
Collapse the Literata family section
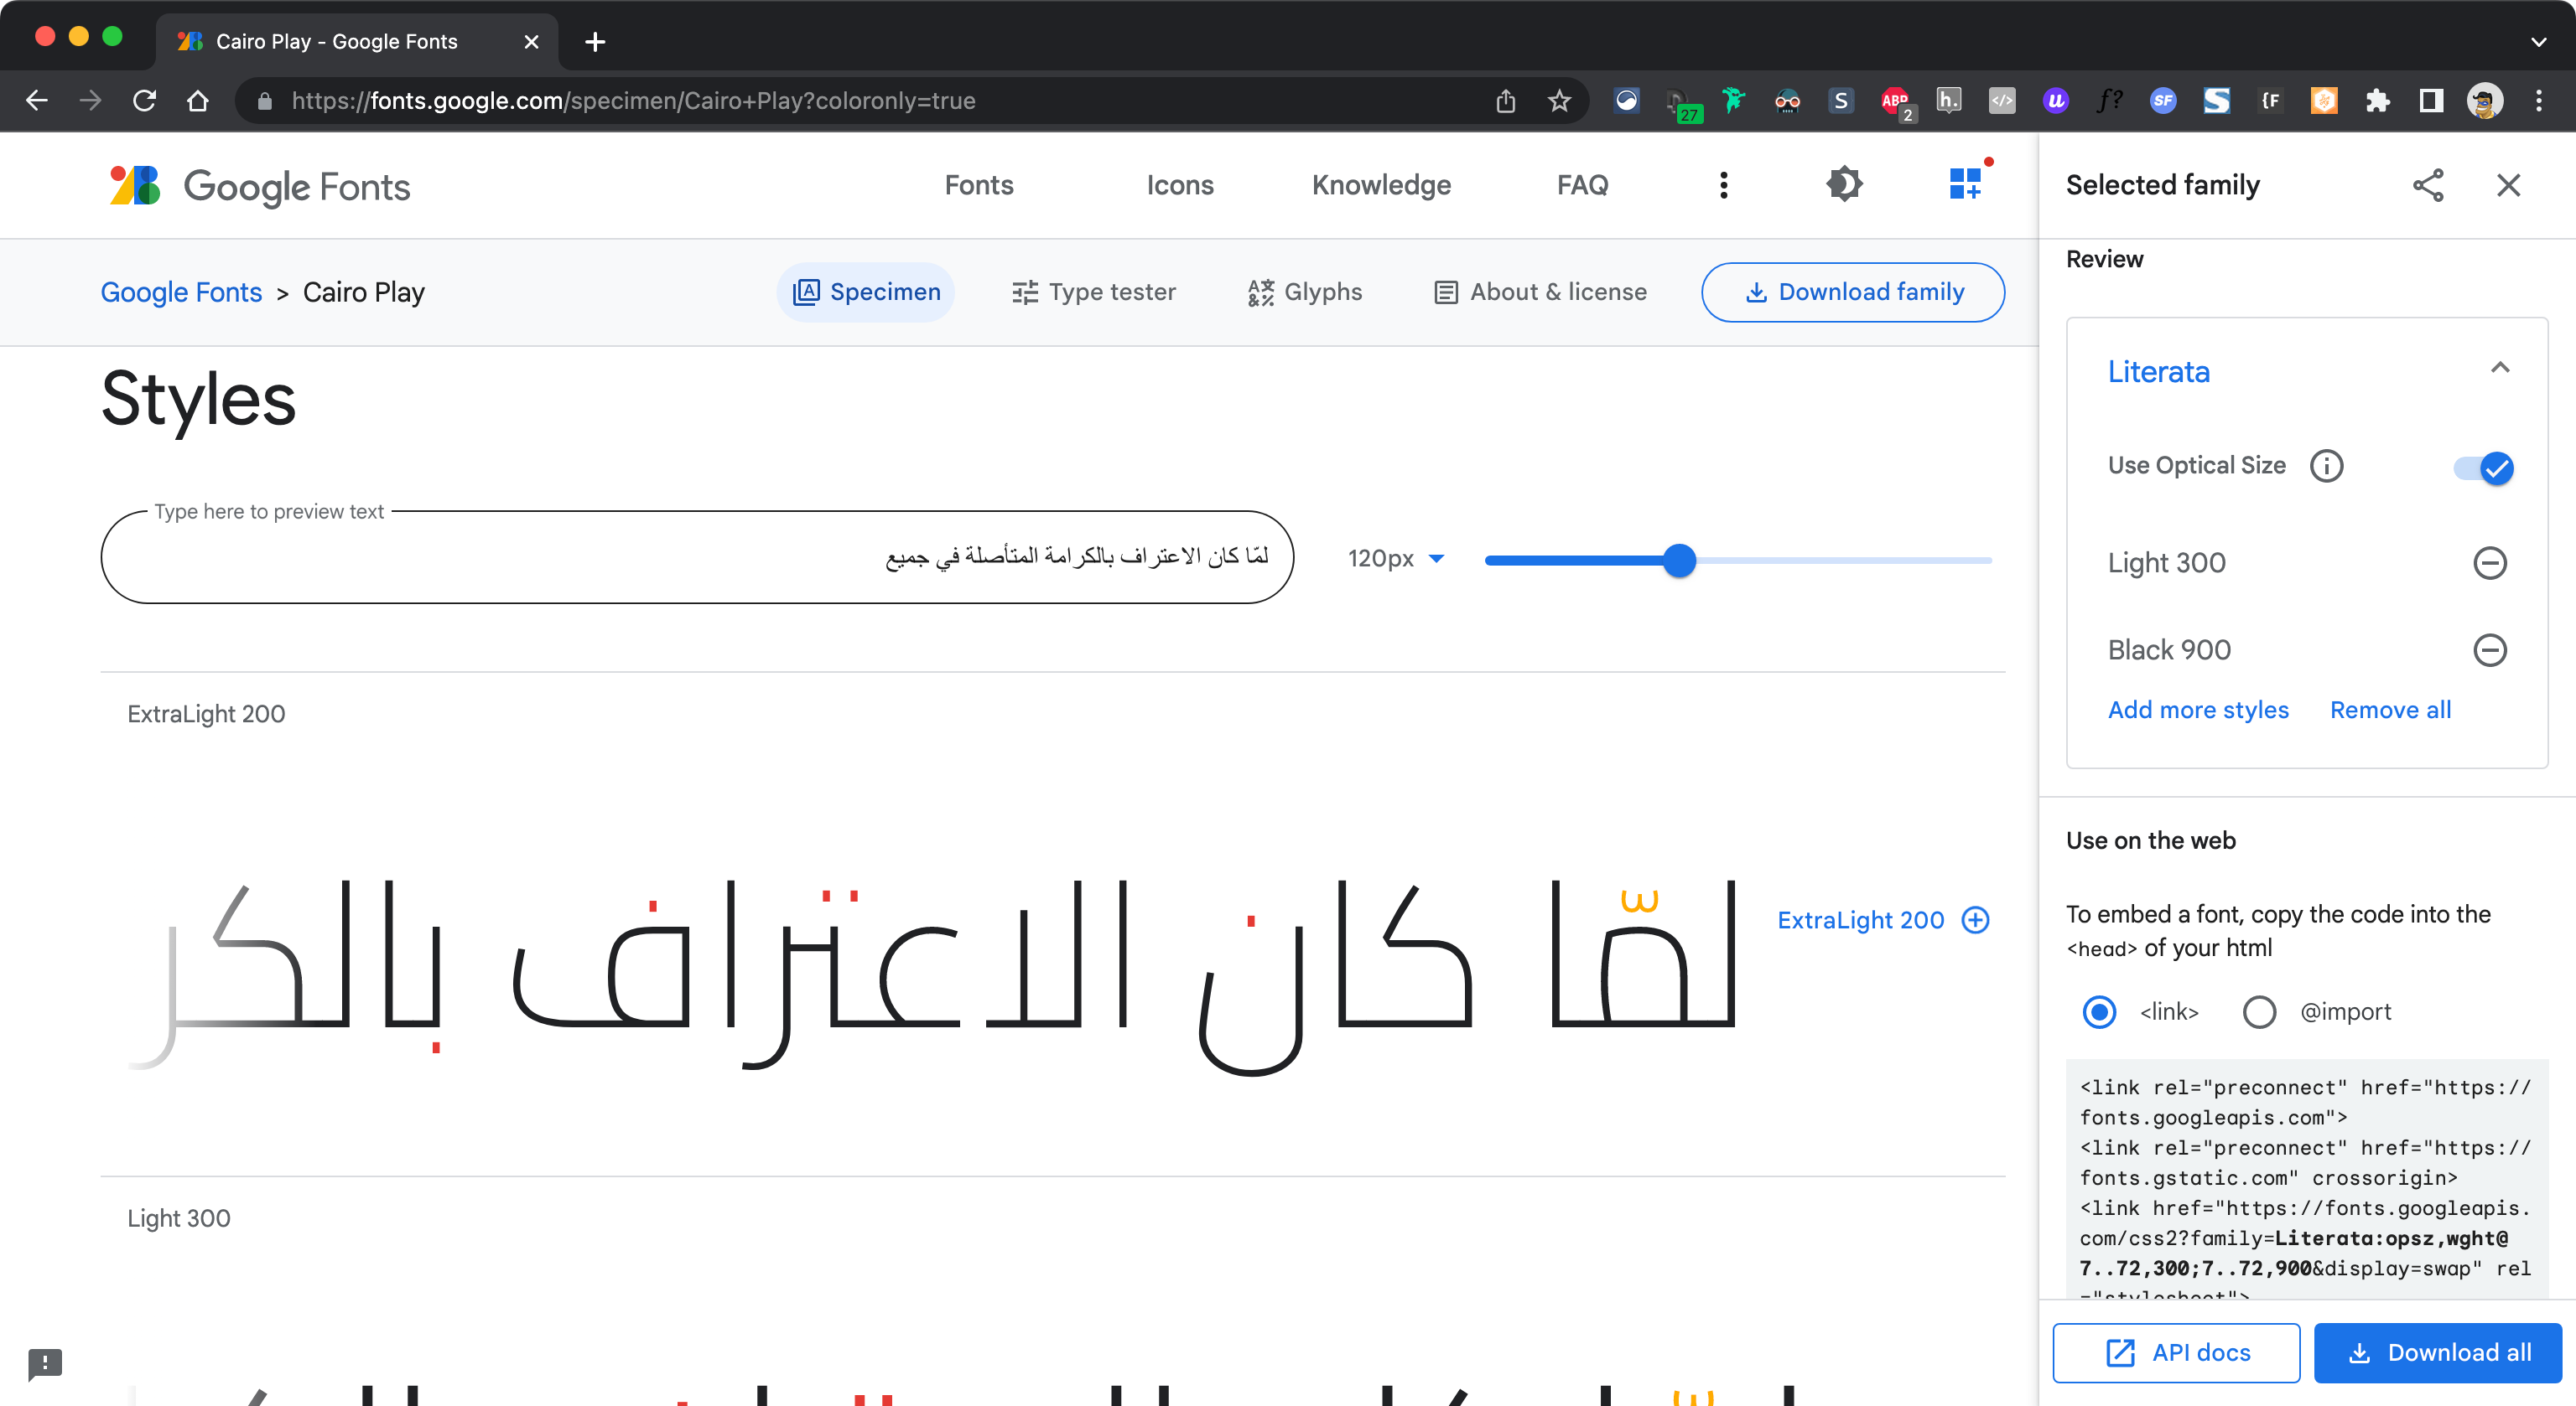2500,368
